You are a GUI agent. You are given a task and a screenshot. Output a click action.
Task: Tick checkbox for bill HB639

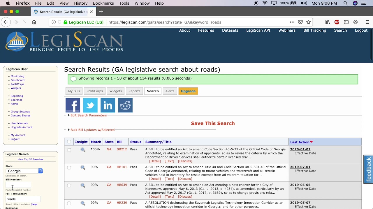coord(69,185)
